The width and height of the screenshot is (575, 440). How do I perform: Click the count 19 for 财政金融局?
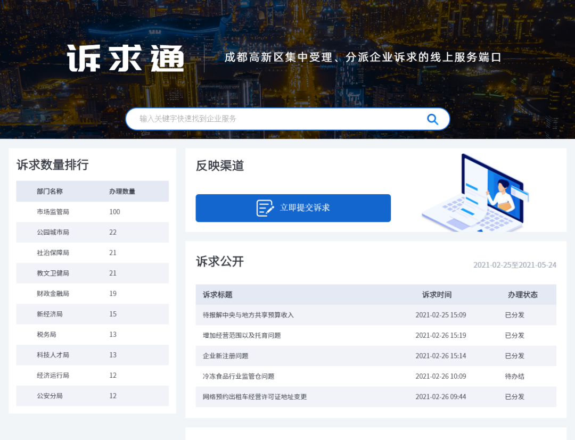(x=112, y=294)
